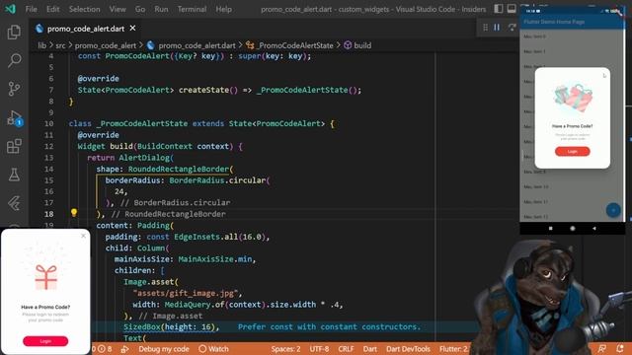
Task: Open notifications bell in status bar
Action: point(620,348)
